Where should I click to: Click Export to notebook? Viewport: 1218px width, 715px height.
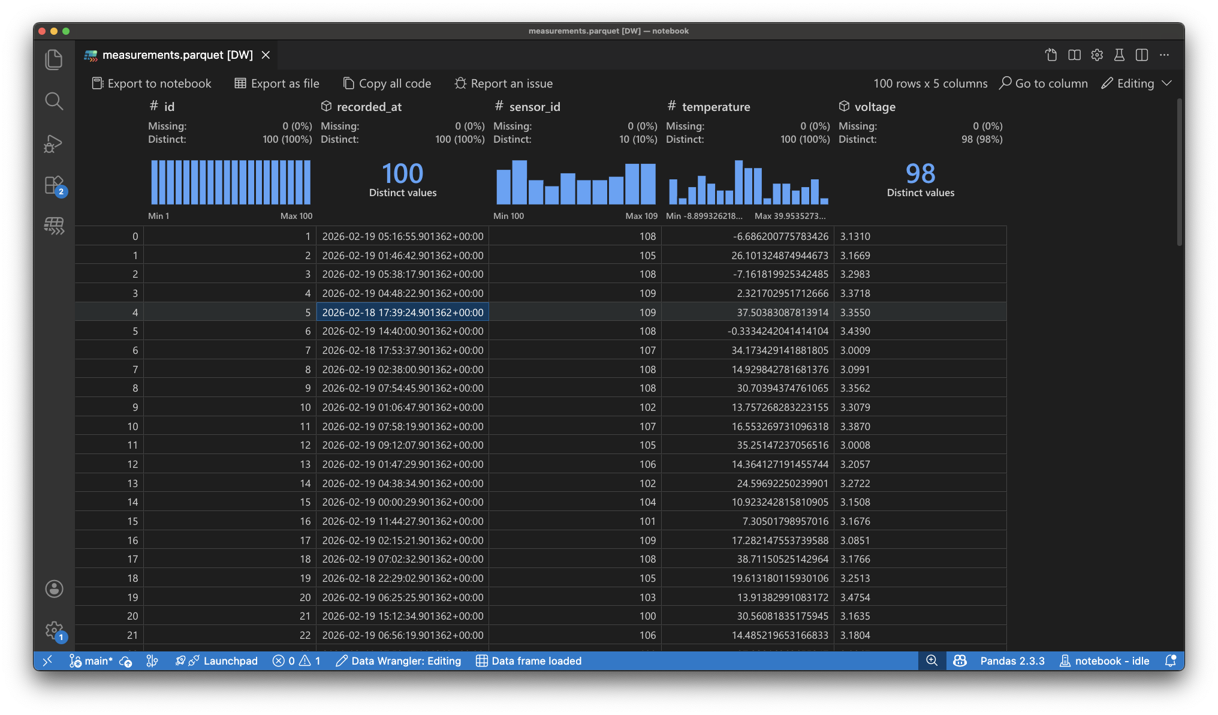tap(152, 83)
